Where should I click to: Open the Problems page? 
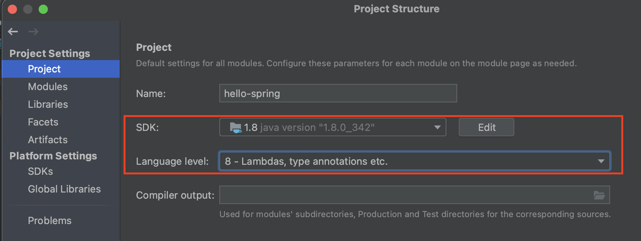tap(49, 221)
